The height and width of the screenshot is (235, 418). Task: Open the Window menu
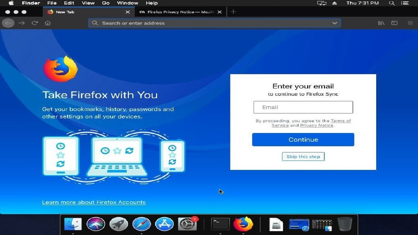[127, 3]
